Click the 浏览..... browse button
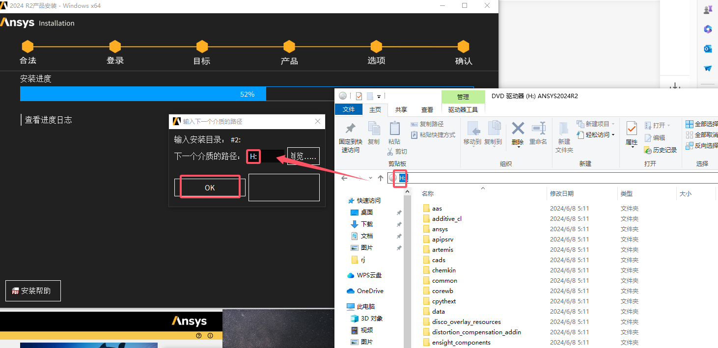The height and width of the screenshot is (348, 718). 303,156
